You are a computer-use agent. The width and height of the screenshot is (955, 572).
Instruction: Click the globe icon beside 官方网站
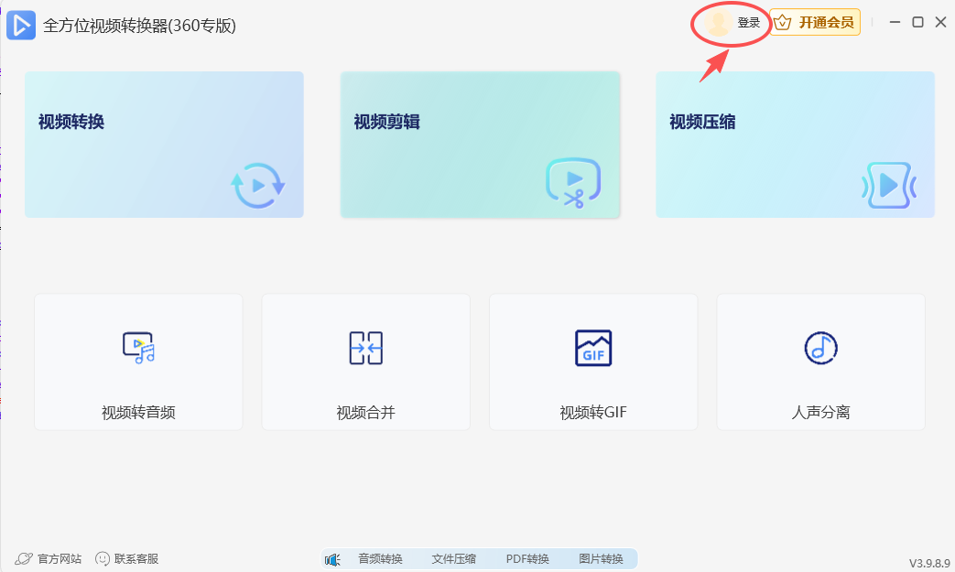click(x=22, y=557)
